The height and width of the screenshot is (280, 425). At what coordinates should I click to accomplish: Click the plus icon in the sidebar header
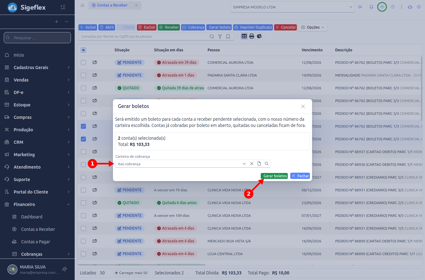point(57,21)
